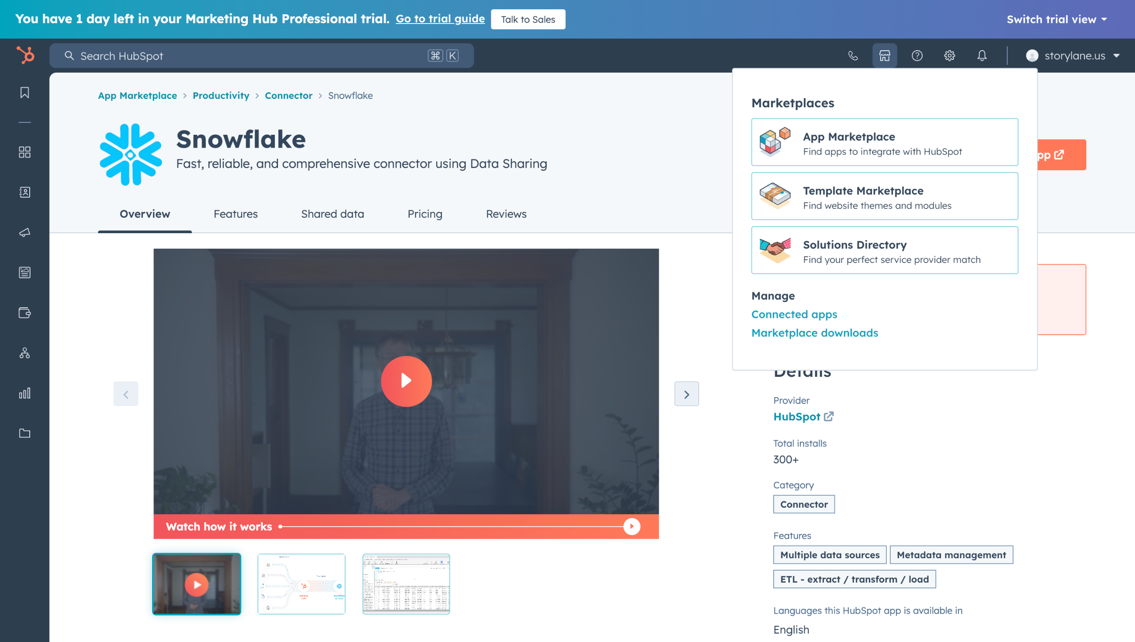Click the phone calling icon in the header
The image size is (1135, 642).
(x=853, y=56)
